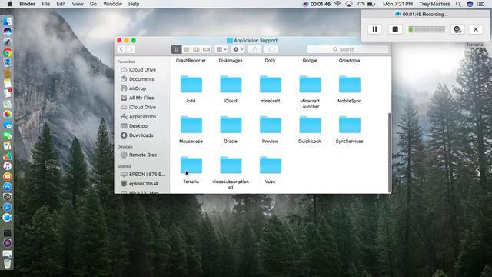The width and height of the screenshot is (492, 277).
Task: Launch Google Chrome from the Dock
Action: 7,52
